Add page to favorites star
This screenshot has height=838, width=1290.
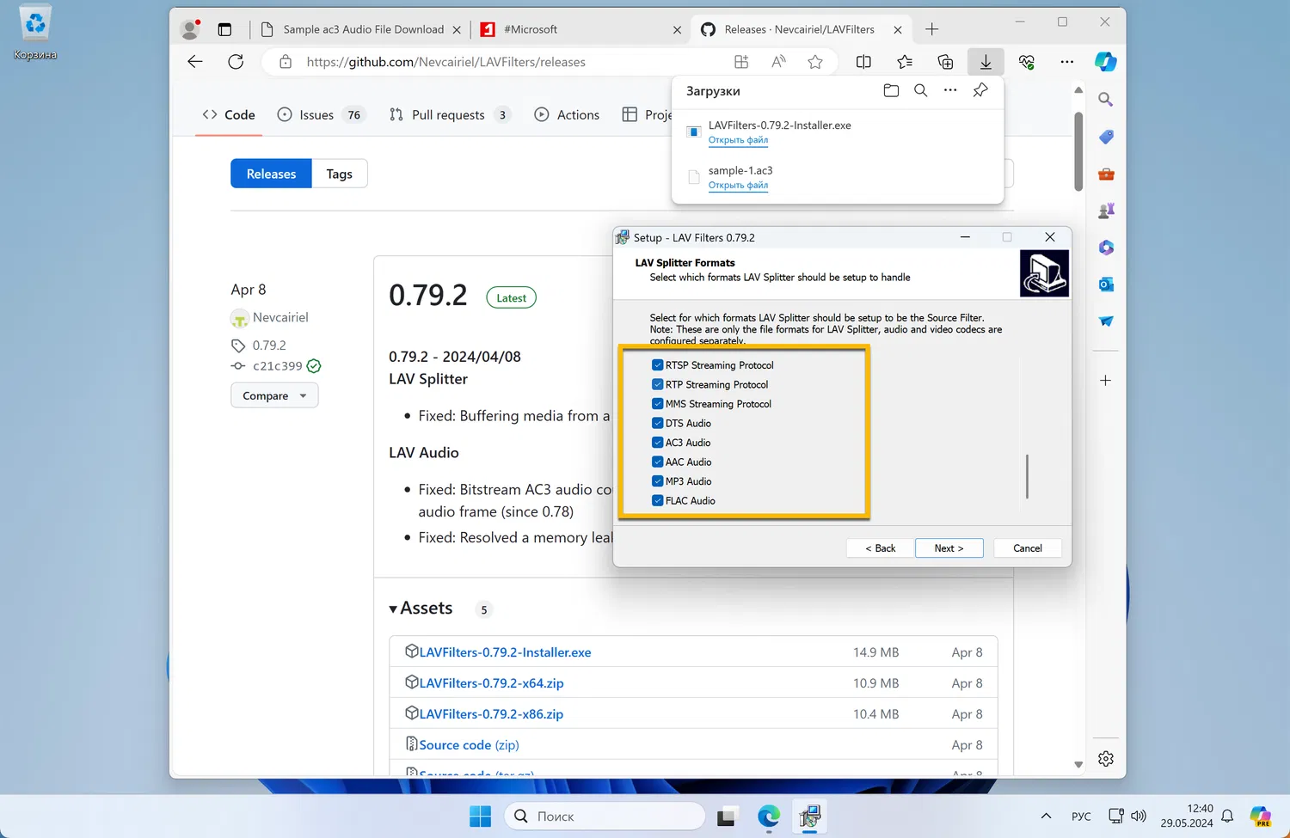(x=815, y=62)
